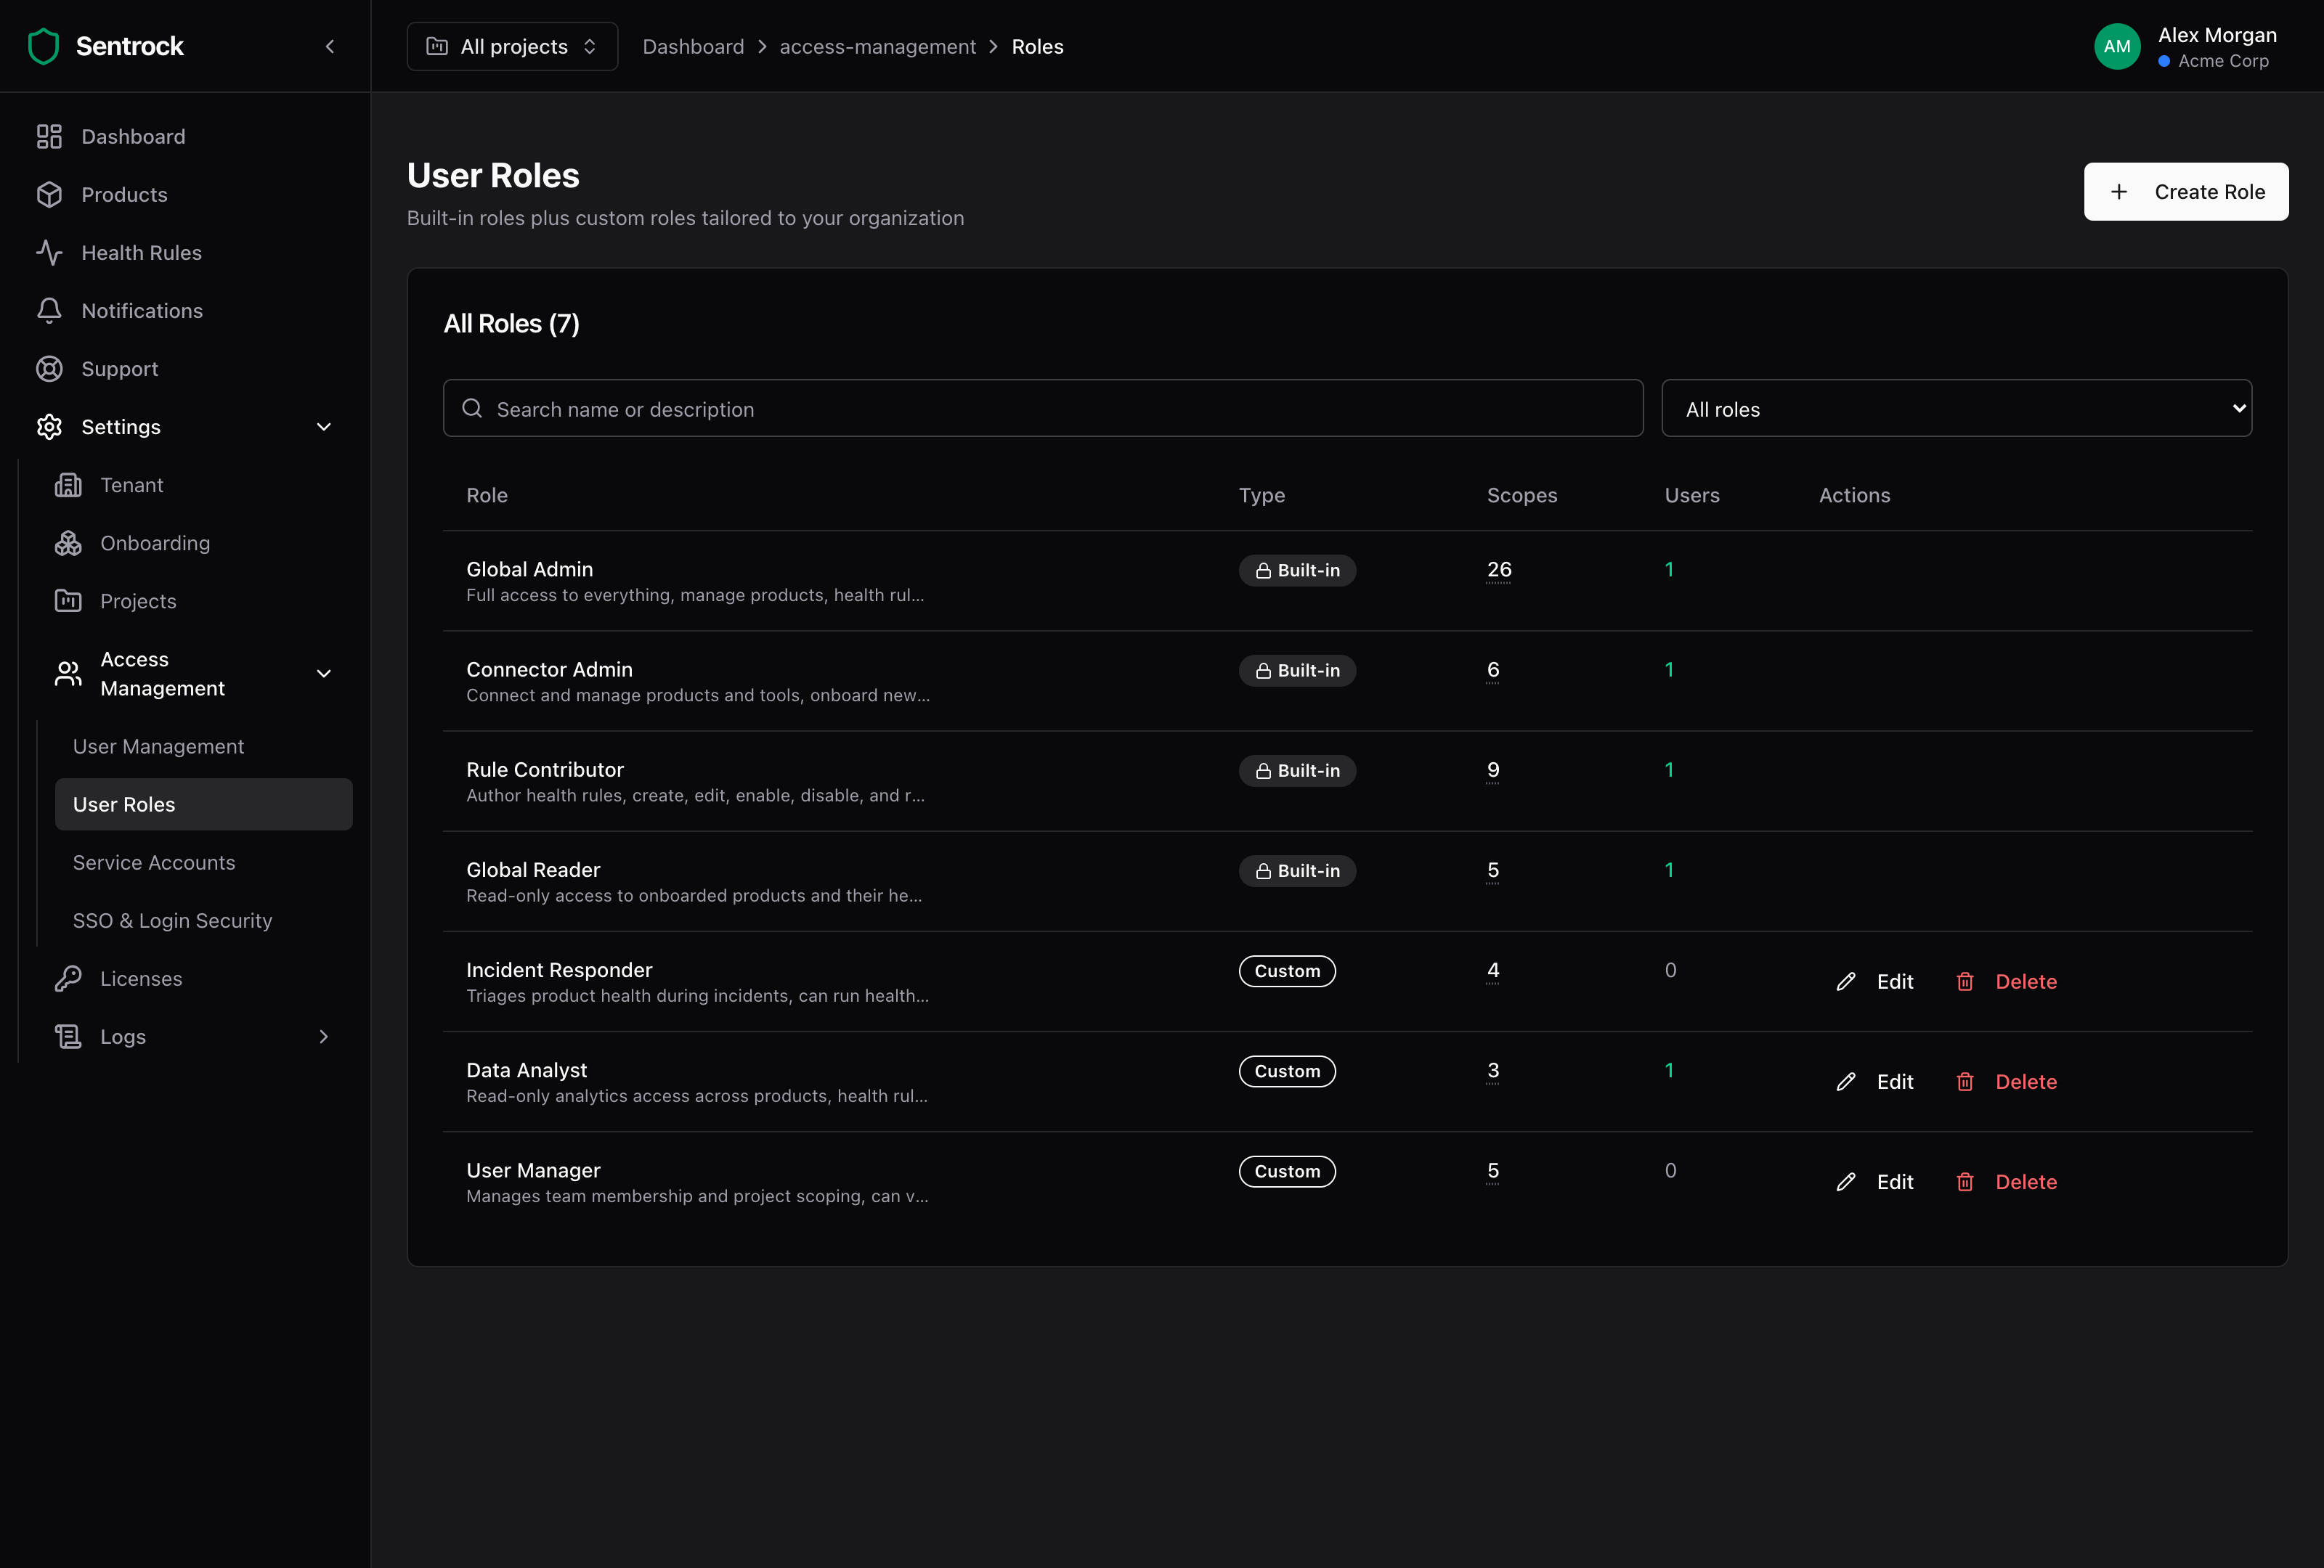Click trash icon for Data Analyst
The image size is (2324, 1568).
click(x=1965, y=1082)
